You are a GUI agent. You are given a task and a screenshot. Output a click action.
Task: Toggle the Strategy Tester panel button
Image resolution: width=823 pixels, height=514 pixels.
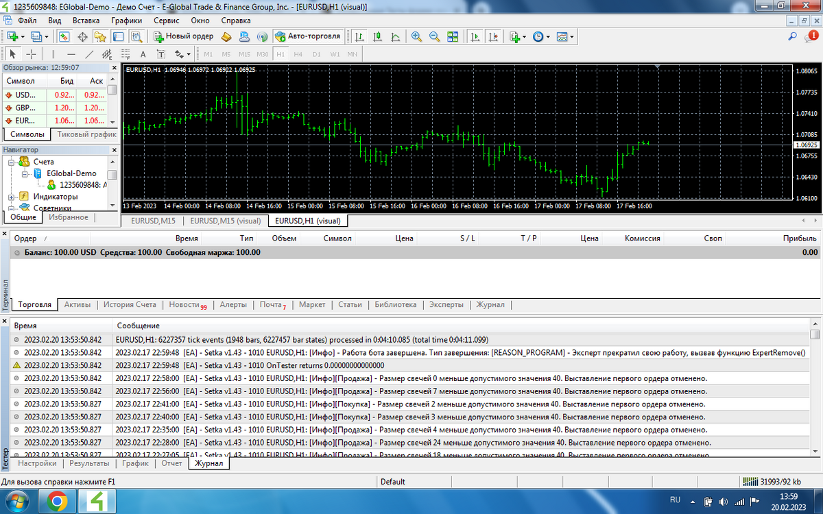point(136,36)
